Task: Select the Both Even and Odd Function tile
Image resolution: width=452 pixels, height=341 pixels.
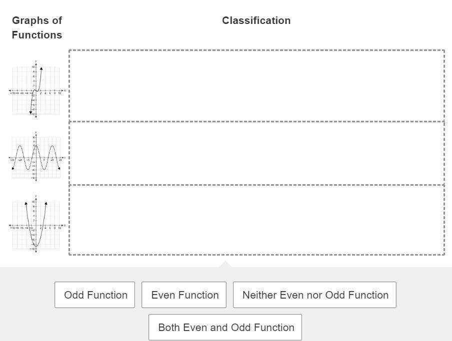Action: 225,327
